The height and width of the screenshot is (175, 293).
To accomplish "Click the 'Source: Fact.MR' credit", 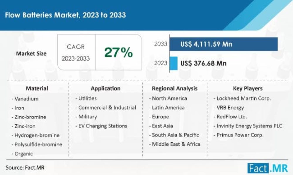I will [25, 168].
